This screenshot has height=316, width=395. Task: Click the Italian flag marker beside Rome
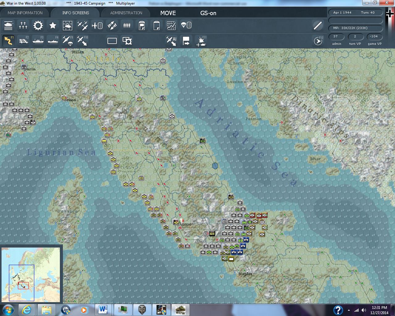pyautogui.click(x=182, y=220)
